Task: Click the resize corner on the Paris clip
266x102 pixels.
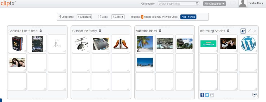Action: pos(192,51)
